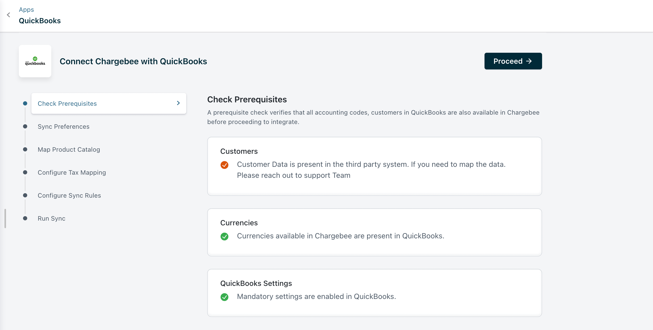Open the Apps breadcrumb link

coord(26,10)
